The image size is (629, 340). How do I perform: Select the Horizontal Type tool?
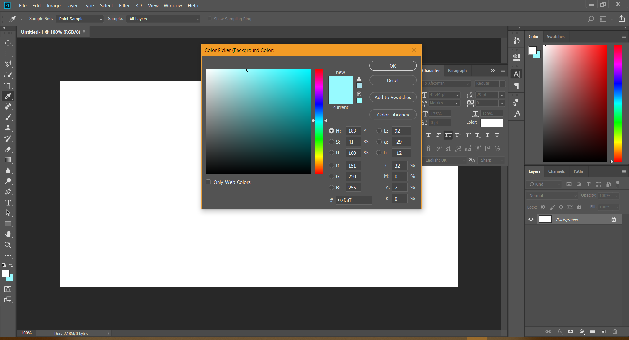8,203
